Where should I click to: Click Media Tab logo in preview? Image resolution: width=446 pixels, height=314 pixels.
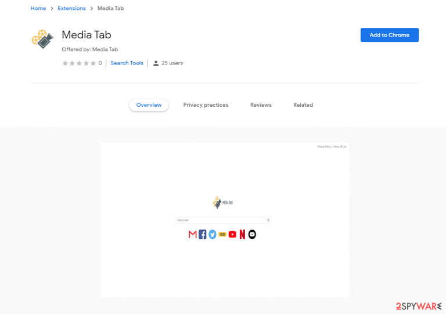223,203
